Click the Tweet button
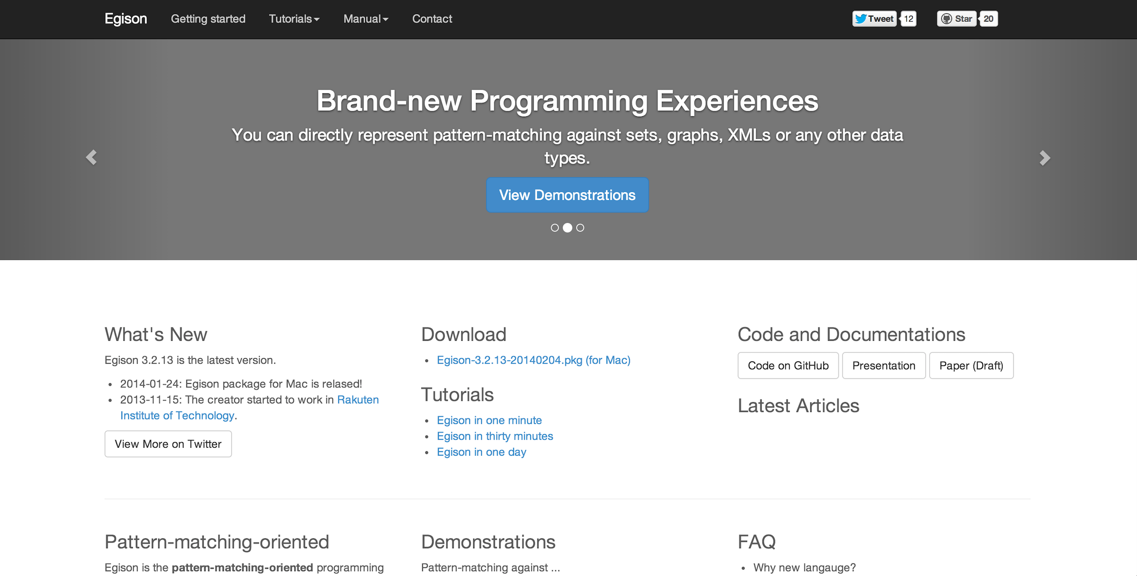Screen dimensions: 1137x576 point(874,19)
